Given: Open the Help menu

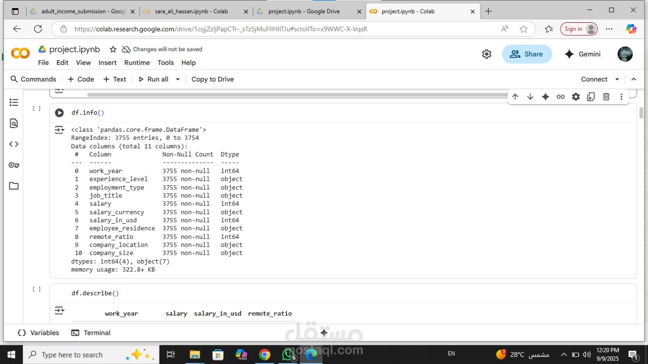Looking at the screenshot, I should [188, 63].
